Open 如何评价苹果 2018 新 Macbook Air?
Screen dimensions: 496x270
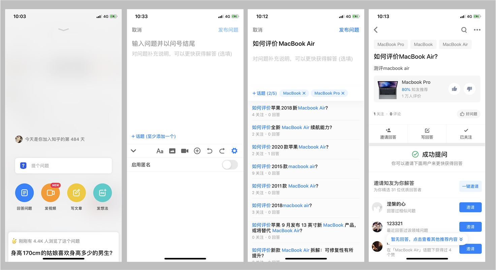(x=290, y=108)
